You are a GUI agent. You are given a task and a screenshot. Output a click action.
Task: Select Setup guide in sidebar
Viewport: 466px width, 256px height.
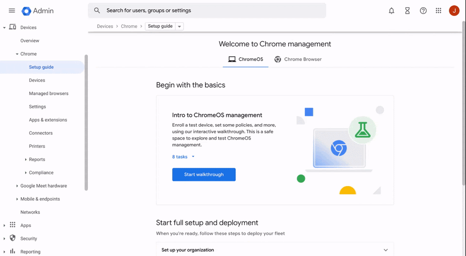click(41, 67)
